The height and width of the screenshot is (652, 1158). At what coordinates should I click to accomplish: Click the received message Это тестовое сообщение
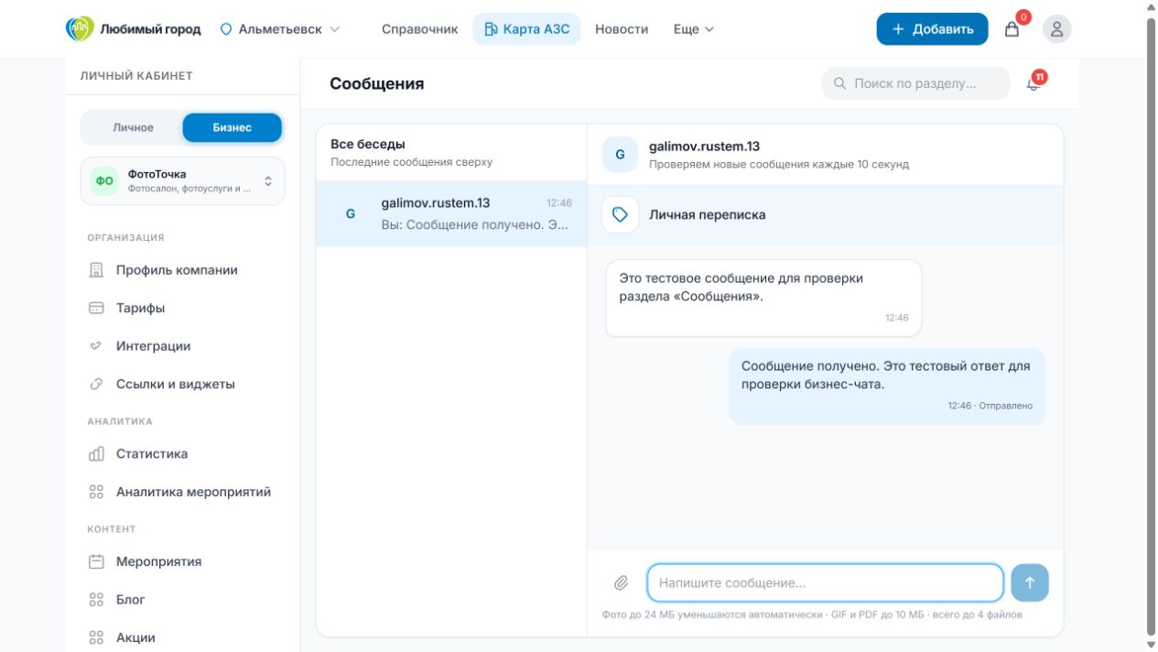coord(763,298)
